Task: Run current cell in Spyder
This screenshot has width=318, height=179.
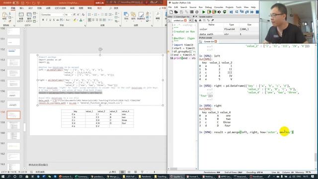Action: pyautogui.click(x=209, y=12)
